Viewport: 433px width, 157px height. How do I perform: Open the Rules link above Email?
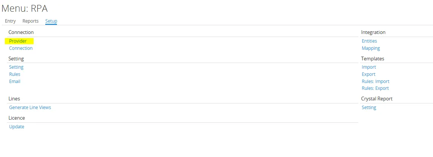[15, 74]
